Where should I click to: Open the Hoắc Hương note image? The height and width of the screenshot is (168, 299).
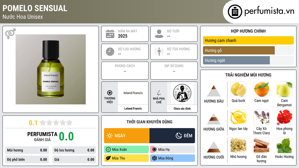pyautogui.click(x=284, y=145)
